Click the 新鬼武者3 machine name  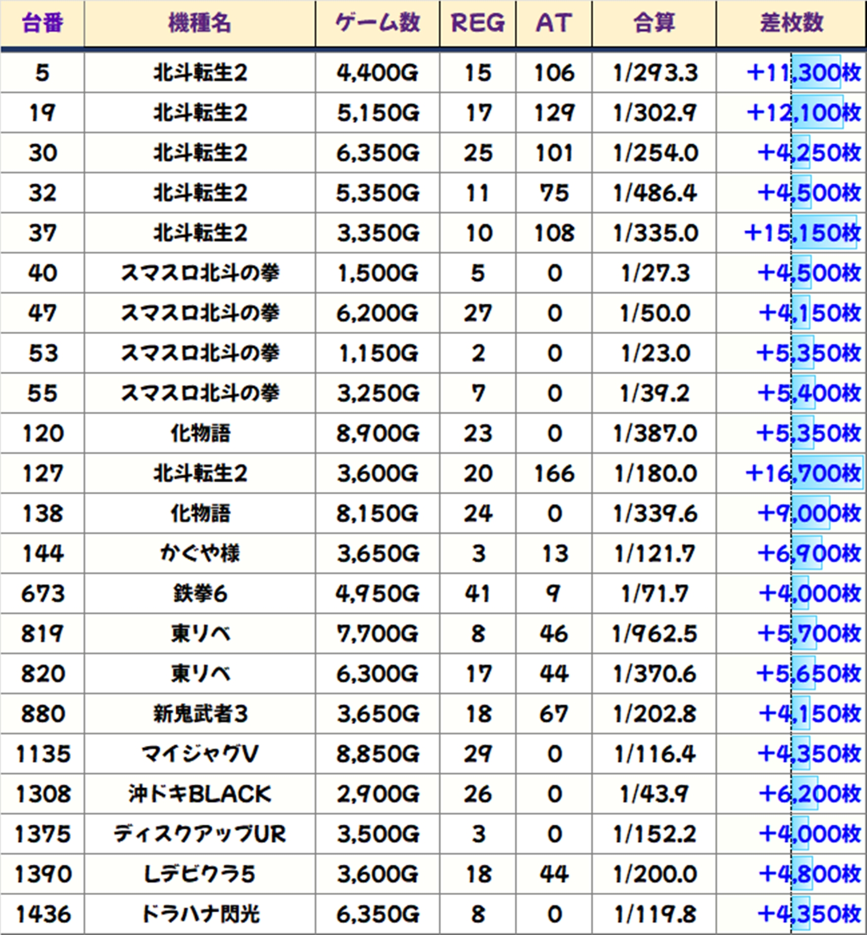click(200, 714)
